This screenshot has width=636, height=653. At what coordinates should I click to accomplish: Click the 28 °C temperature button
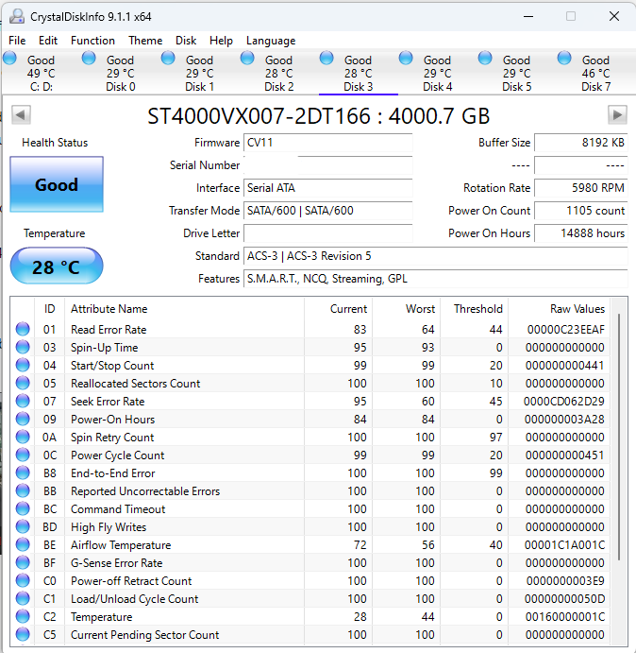[x=57, y=267]
